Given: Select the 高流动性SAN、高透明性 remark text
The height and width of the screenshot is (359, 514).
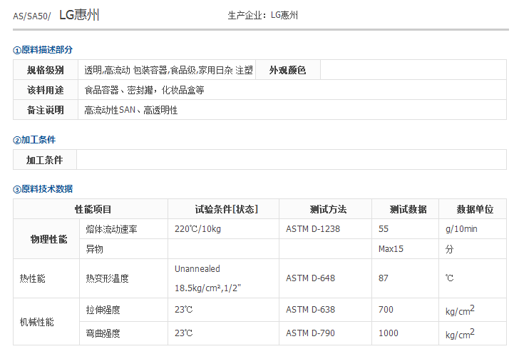Looking at the screenshot, I should coord(130,110).
